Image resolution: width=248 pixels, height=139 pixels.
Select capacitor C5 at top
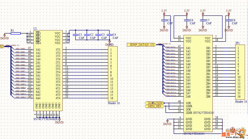point(164,20)
